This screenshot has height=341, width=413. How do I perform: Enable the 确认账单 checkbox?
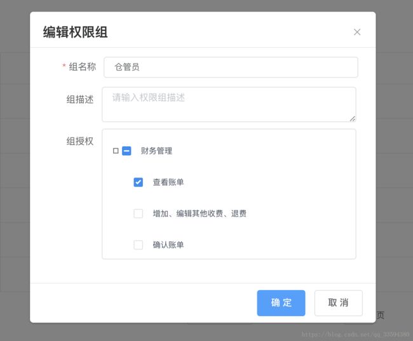click(139, 245)
